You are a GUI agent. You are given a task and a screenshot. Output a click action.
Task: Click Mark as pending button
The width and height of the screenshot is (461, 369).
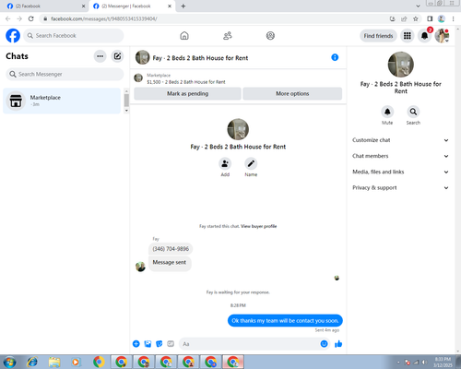pyautogui.click(x=187, y=93)
